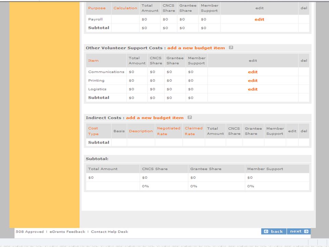Click the CNCS Share header in Subtotal table
Image resolution: width=329 pixels, height=247 pixels.
pos(155,169)
